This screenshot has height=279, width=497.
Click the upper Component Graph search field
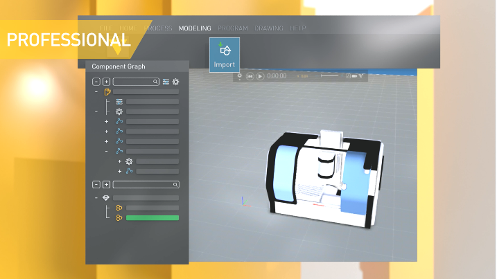[136, 82]
